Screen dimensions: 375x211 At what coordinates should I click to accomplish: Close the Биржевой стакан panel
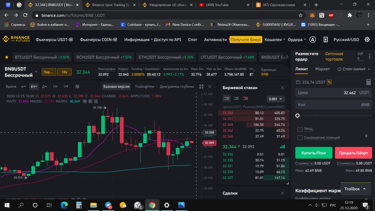(x=282, y=88)
